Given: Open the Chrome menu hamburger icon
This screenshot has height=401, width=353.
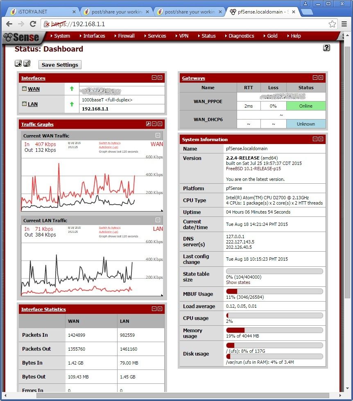Looking at the screenshot, I should (x=344, y=24).
